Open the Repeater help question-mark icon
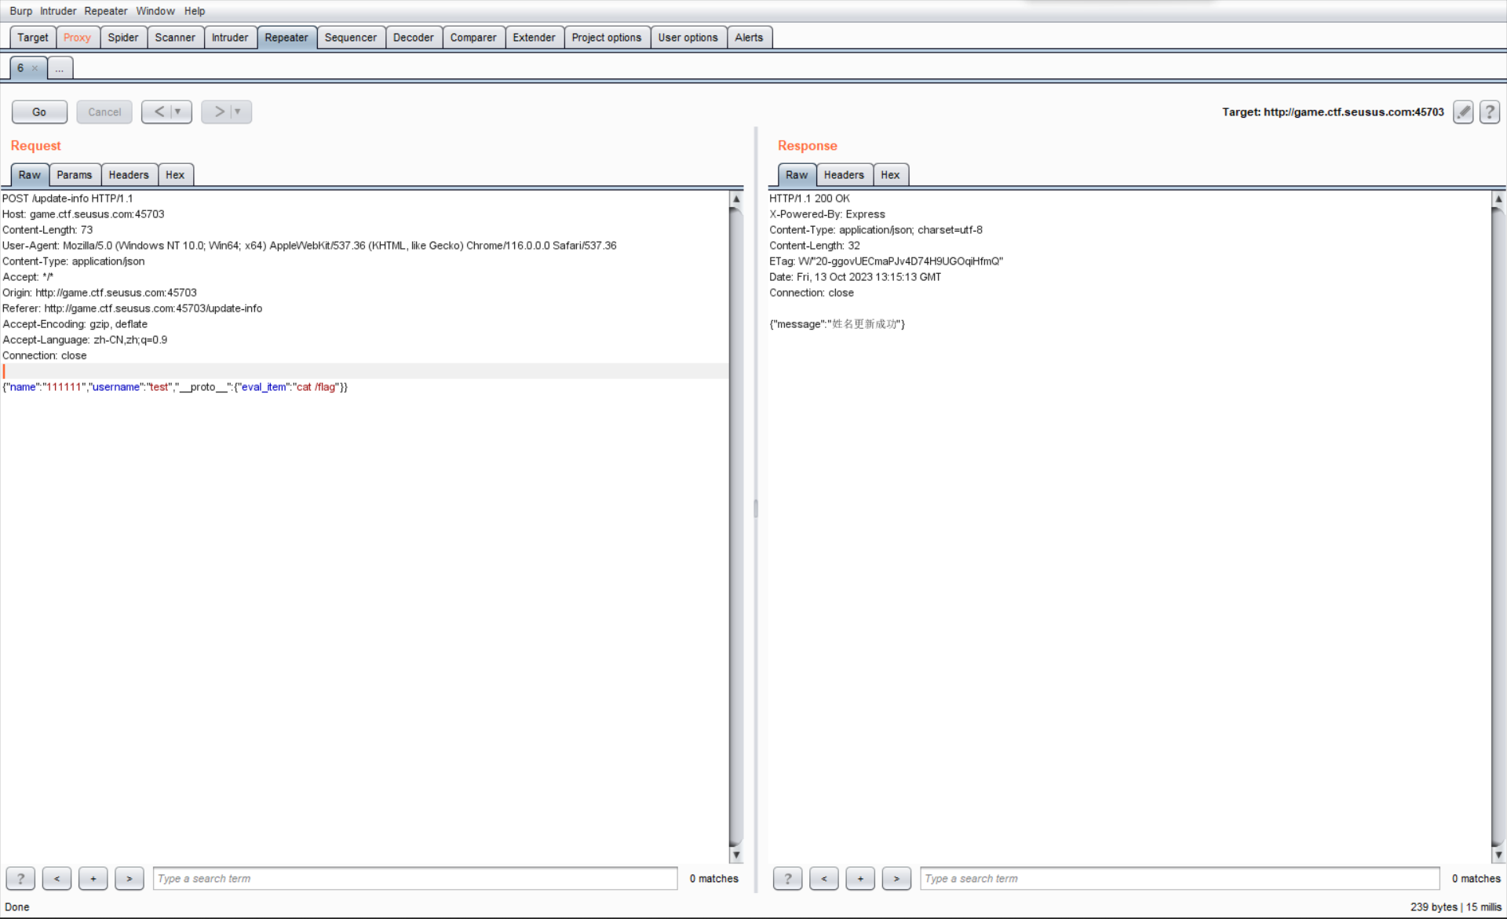This screenshot has width=1507, height=919. tap(1489, 112)
